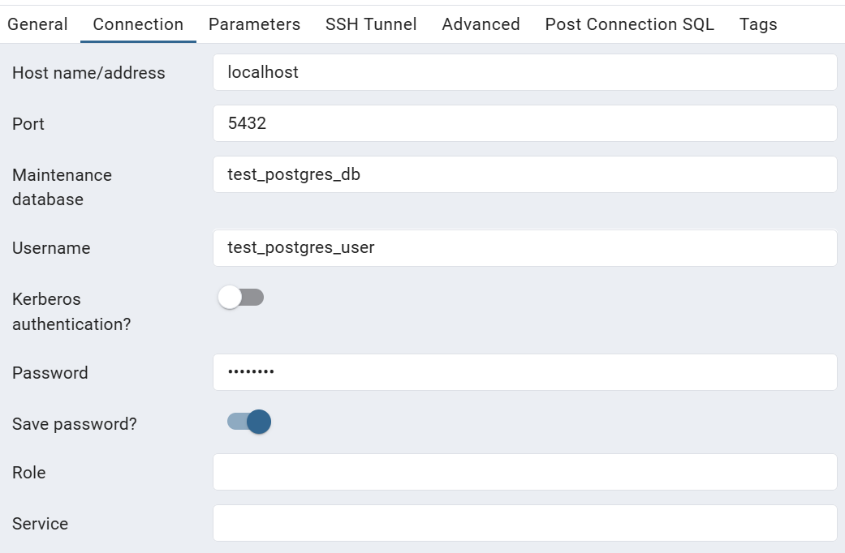Open the Advanced tab
The width and height of the screenshot is (845, 553).
pos(481,24)
